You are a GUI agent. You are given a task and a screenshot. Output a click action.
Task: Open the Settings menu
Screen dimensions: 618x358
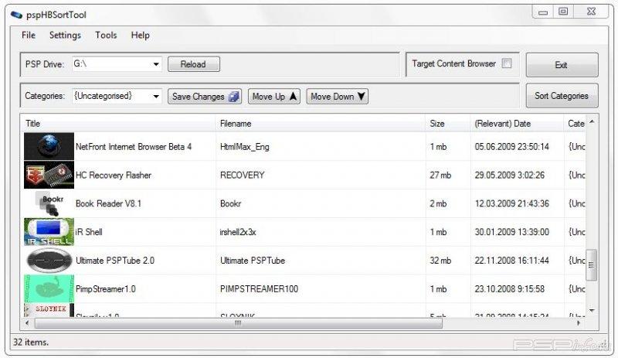tap(65, 36)
